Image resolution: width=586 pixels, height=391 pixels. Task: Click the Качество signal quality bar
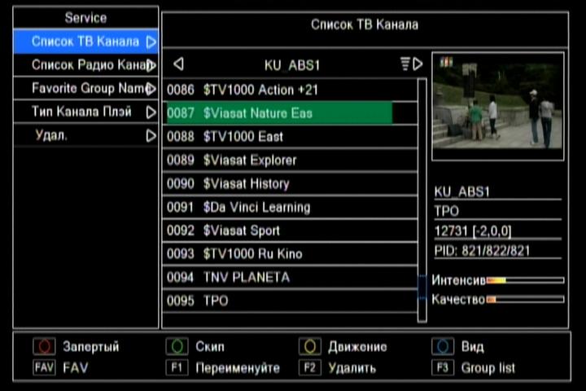(x=525, y=299)
